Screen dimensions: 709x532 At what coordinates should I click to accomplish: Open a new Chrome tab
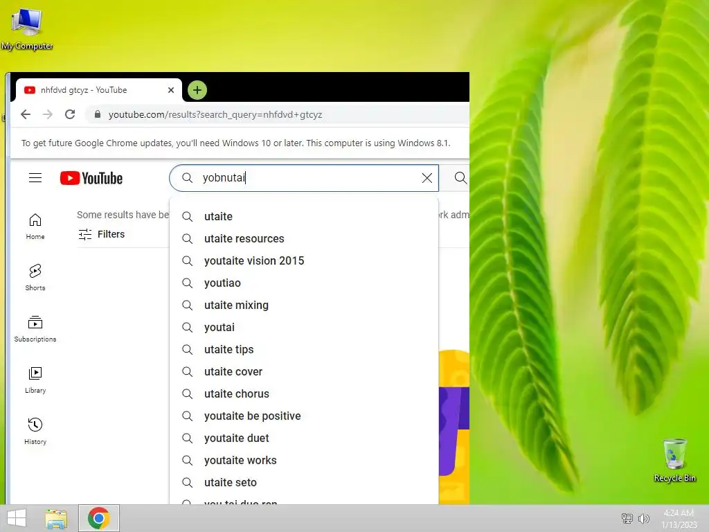(197, 90)
